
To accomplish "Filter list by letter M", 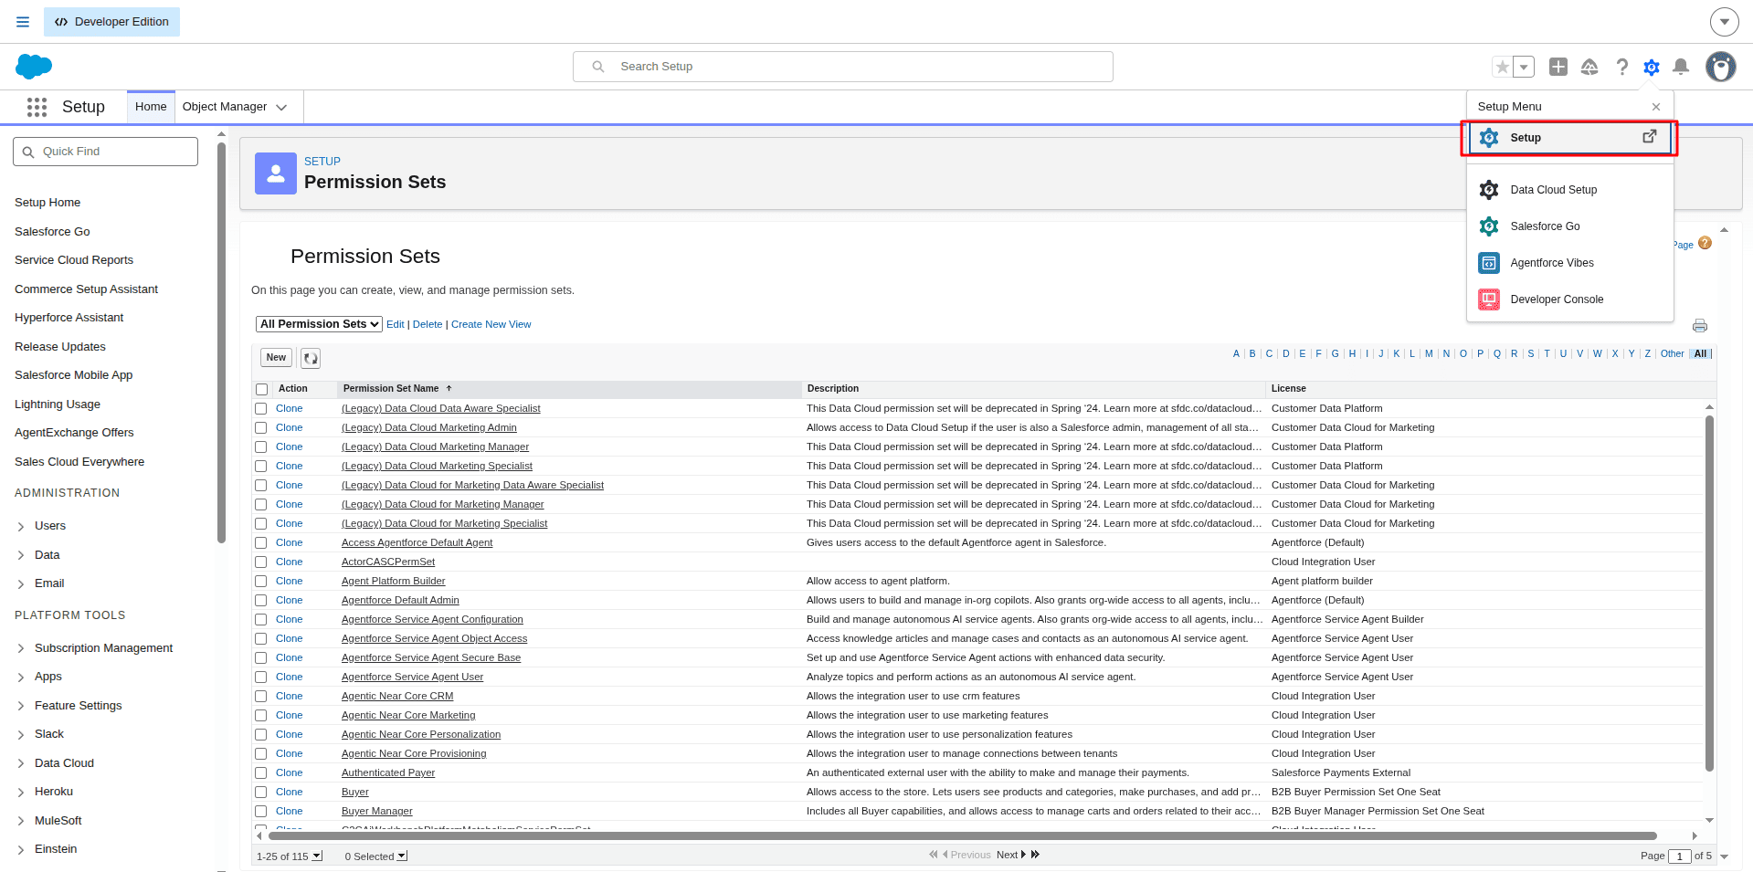I will click(1429, 354).
